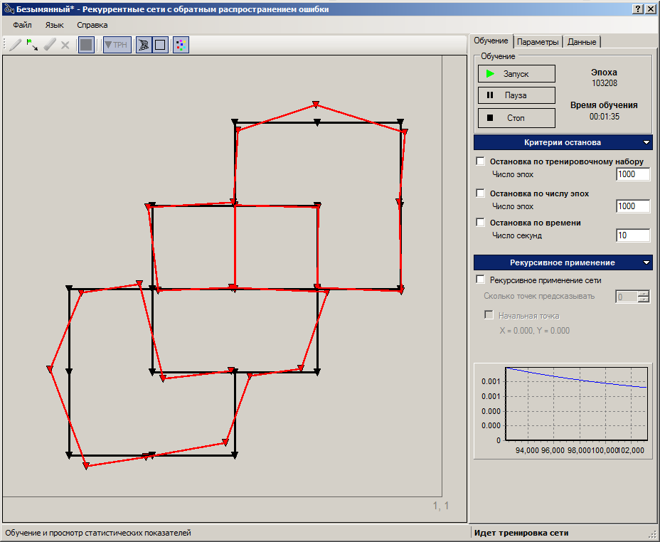
Task: Open the colored dots palette icon
Action: [x=181, y=45]
